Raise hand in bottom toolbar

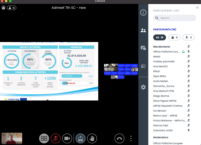[92, 138]
